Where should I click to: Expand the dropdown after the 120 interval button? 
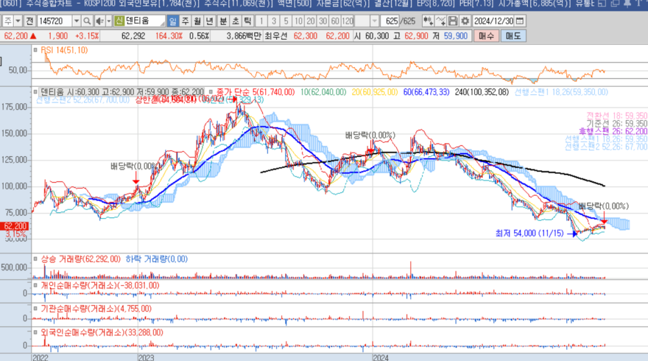tap(375, 21)
